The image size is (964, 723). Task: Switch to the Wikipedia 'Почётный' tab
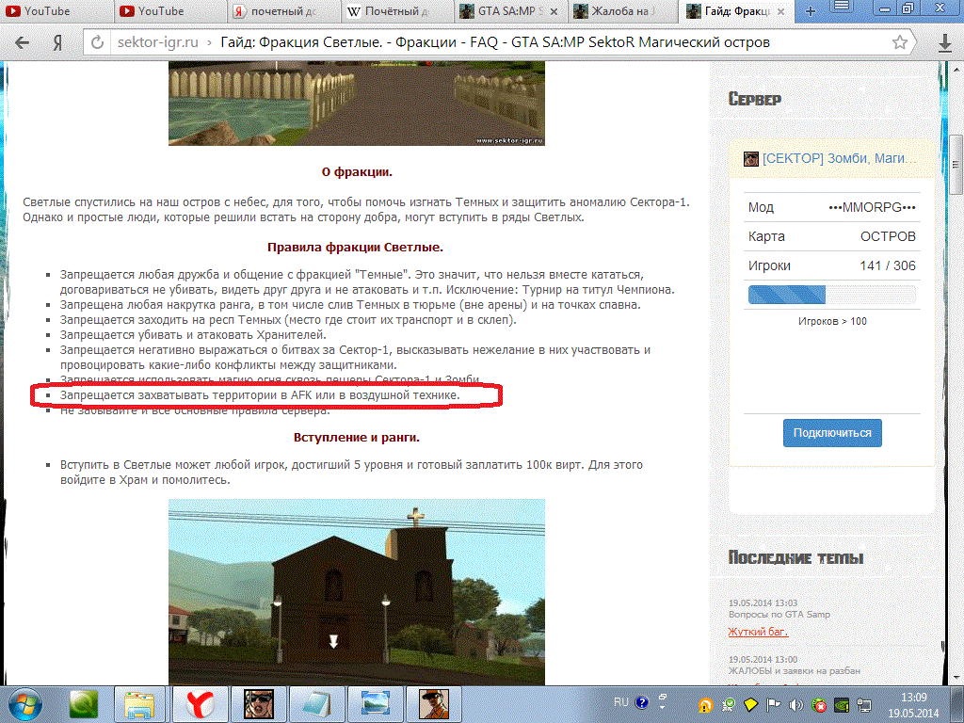tap(396, 11)
